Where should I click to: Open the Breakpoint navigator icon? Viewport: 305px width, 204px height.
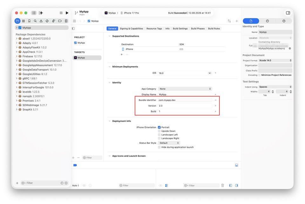click(x=60, y=21)
